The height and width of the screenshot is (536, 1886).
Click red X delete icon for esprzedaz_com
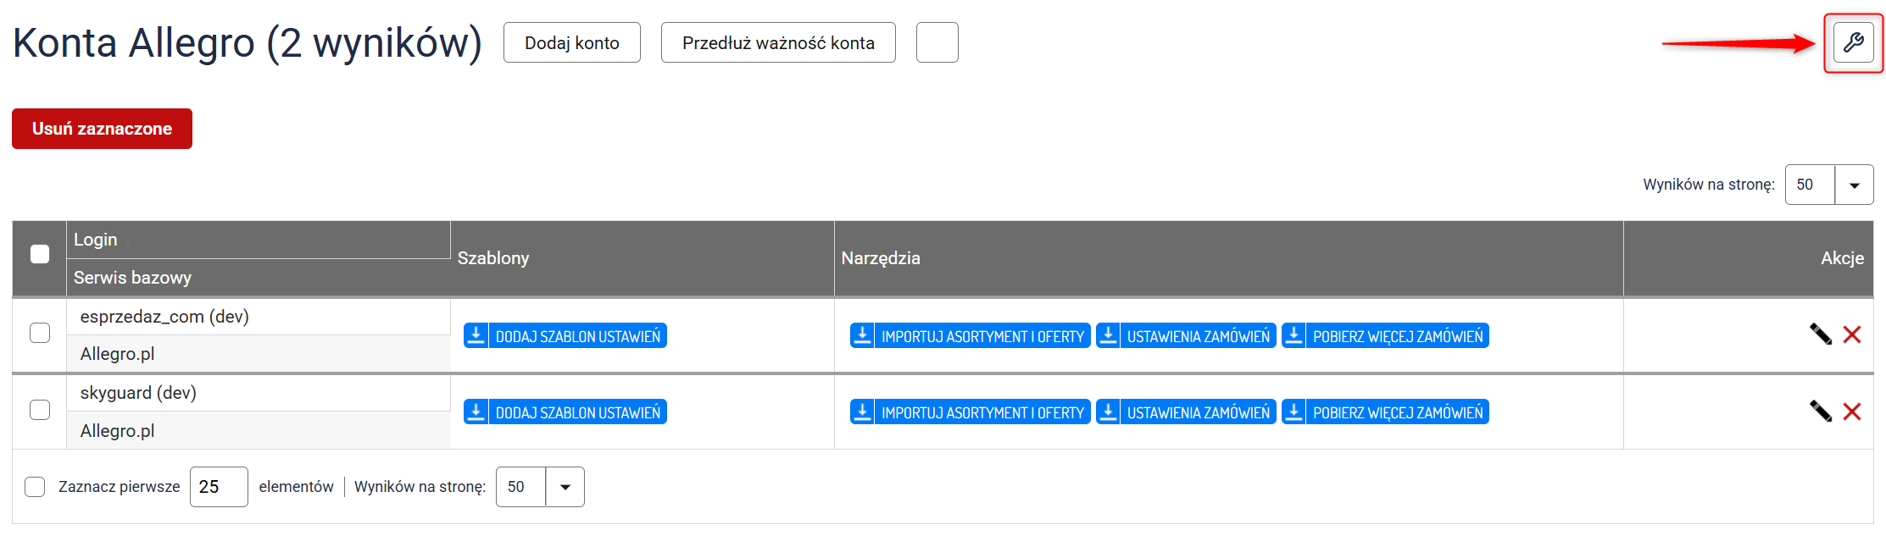pos(1852,334)
